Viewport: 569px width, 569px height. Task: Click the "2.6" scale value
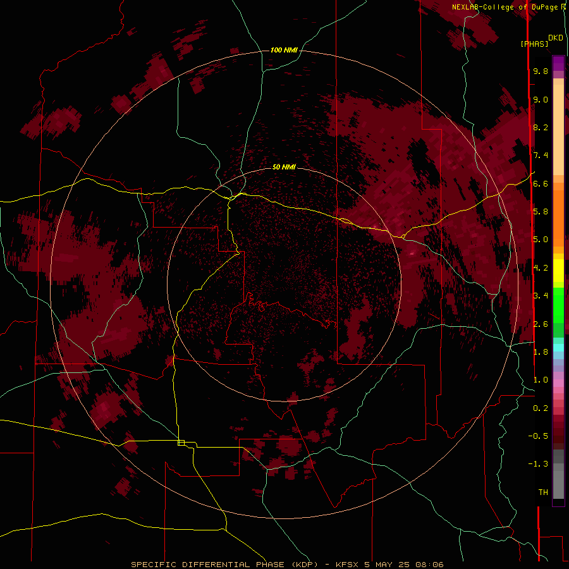coord(541,324)
